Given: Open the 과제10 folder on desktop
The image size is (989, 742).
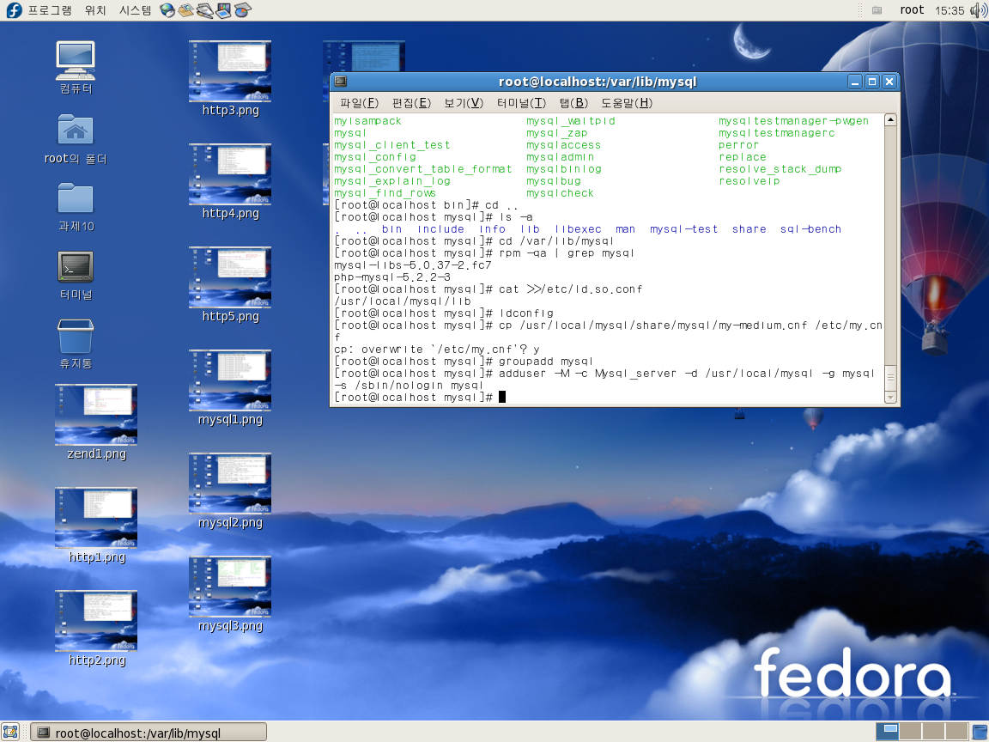Looking at the screenshot, I should (76, 199).
